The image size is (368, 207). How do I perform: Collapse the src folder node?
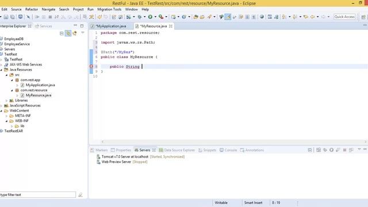pos(6,75)
